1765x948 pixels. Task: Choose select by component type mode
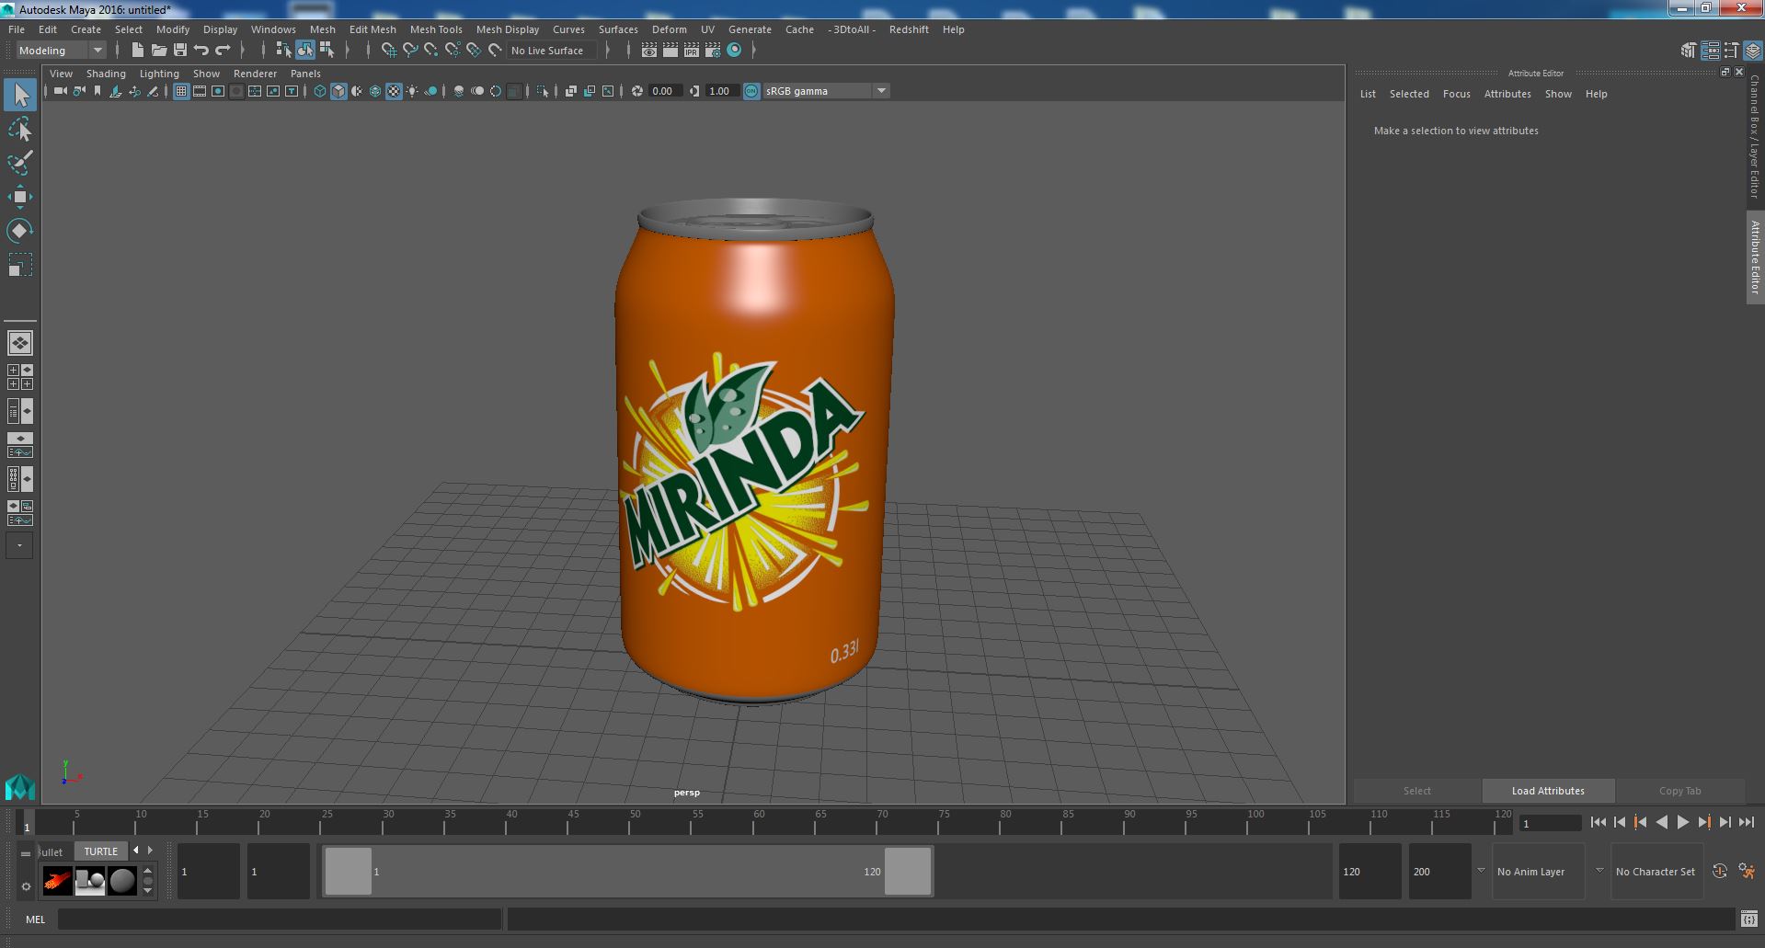tap(327, 51)
